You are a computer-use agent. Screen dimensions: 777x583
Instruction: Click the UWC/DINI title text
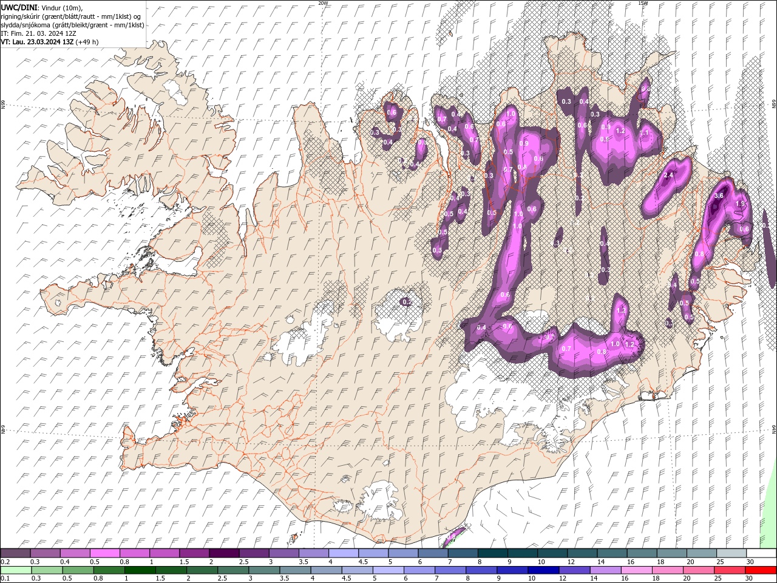pos(19,7)
